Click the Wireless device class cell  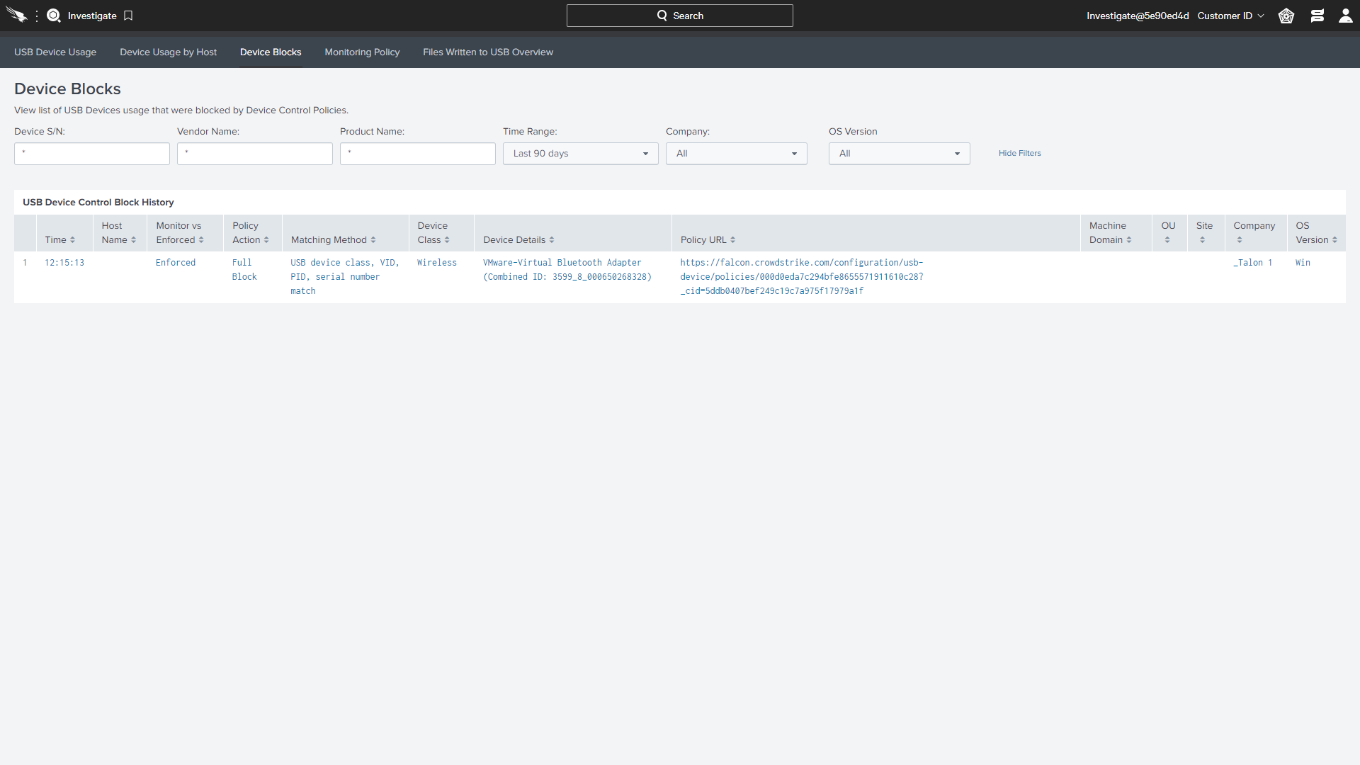[x=437, y=263]
